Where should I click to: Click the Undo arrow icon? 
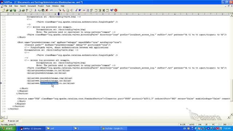[x=51, y=10]
